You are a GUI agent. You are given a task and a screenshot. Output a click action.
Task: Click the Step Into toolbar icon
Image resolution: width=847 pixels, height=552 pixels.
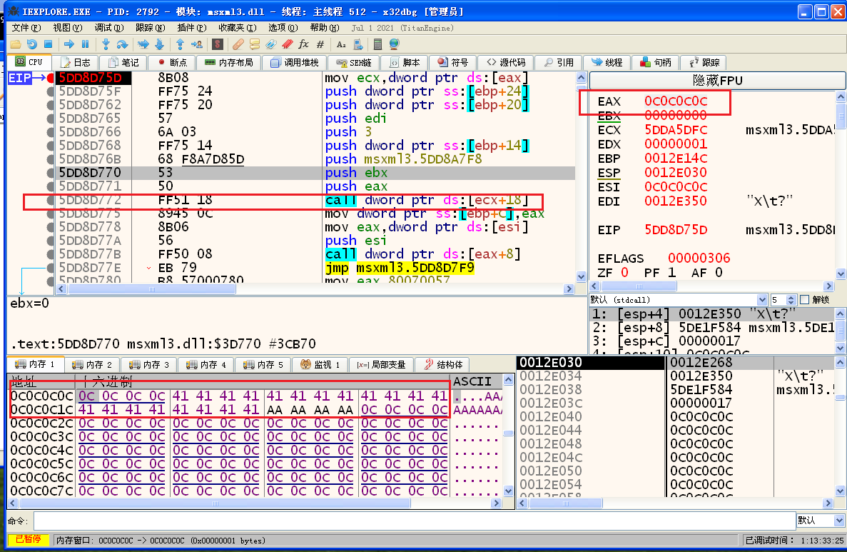click(107, 44)
